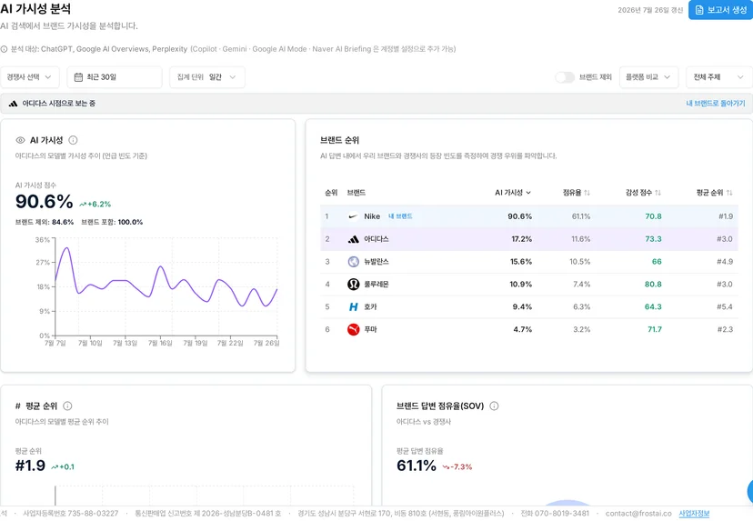Click the Nike swoosh logo in row 1

click(x=353, y=216)
